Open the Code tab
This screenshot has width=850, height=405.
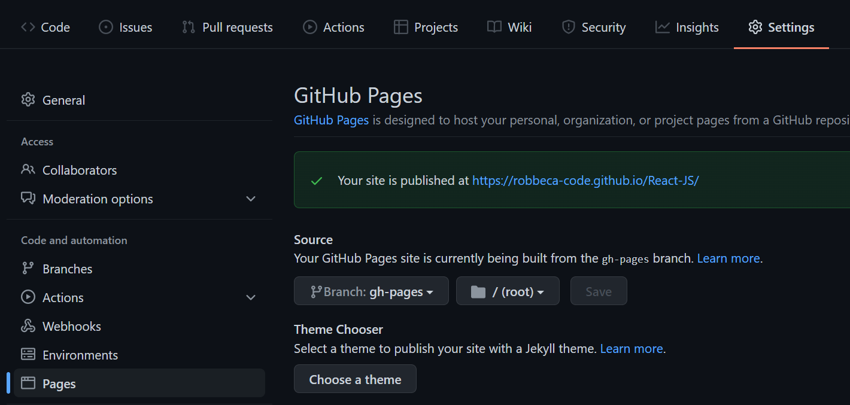click(45, 27)
